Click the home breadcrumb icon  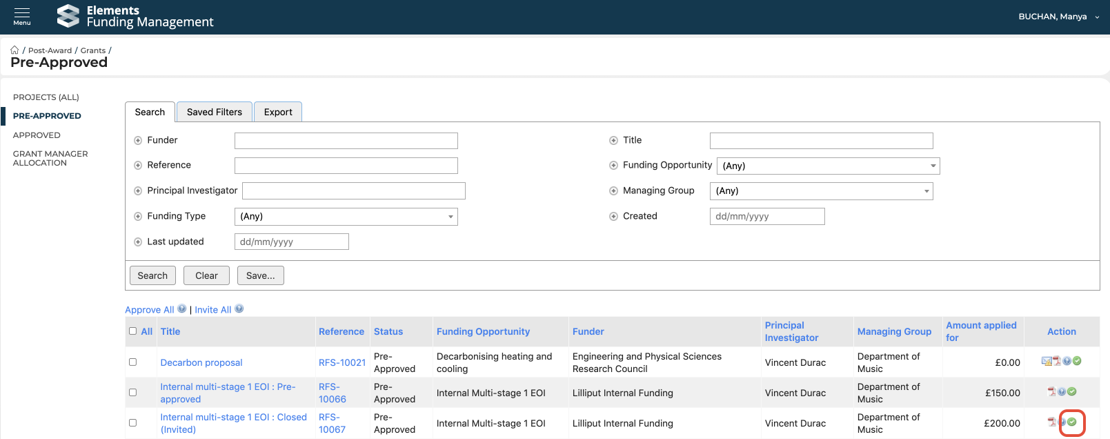coord(14,50)
